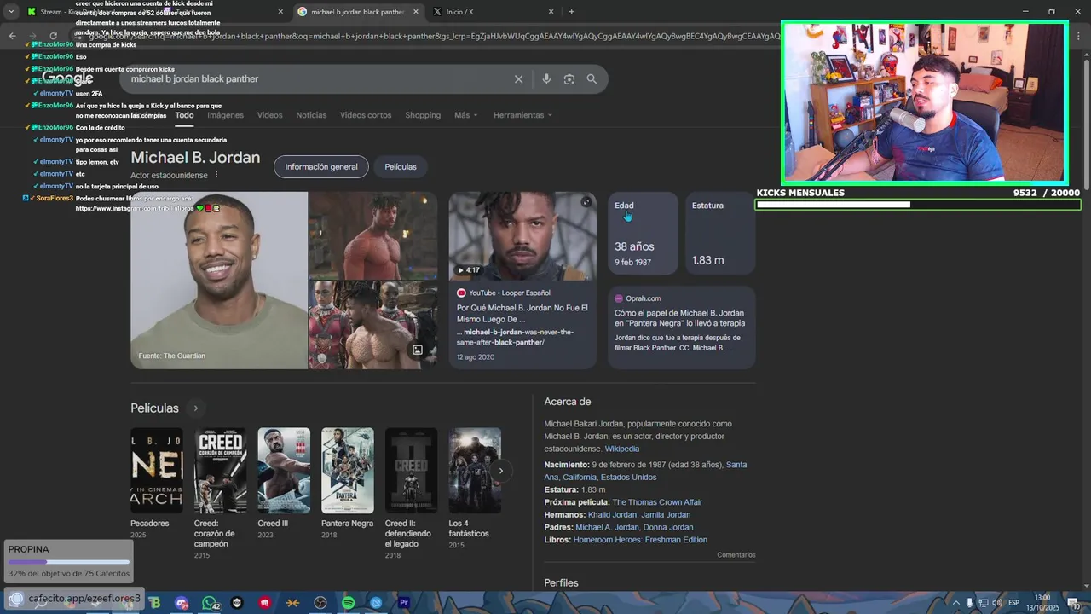
Task: Open The Thomas Crown Affair link
Action: pyautogui.click(x=657, y=502)
